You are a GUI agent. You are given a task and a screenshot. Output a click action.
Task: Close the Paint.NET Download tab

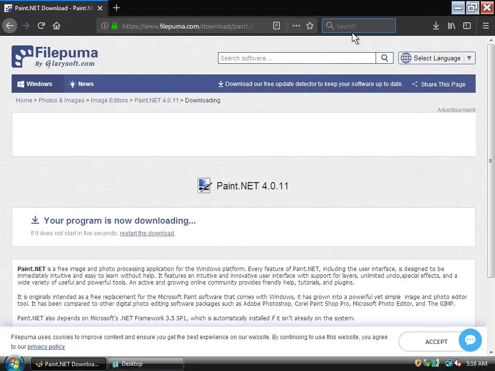100,8
